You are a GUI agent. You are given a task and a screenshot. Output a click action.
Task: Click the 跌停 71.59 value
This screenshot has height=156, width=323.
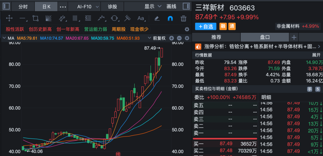point(274,69)
